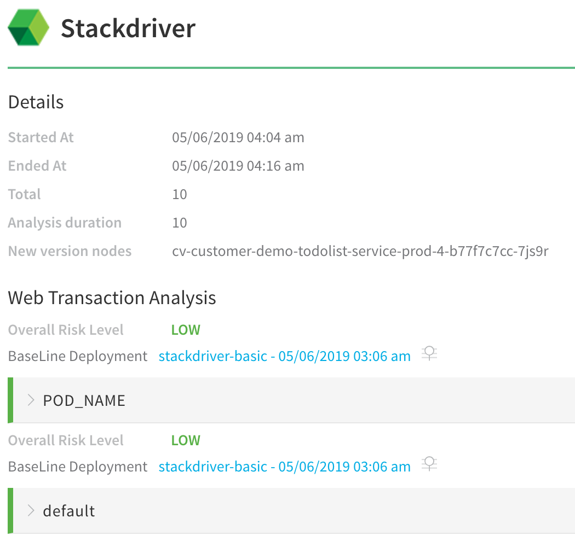Open the stackdriver-basic baseline link above default
Screen dimensions: 575x559
click(x=285, y=467)
